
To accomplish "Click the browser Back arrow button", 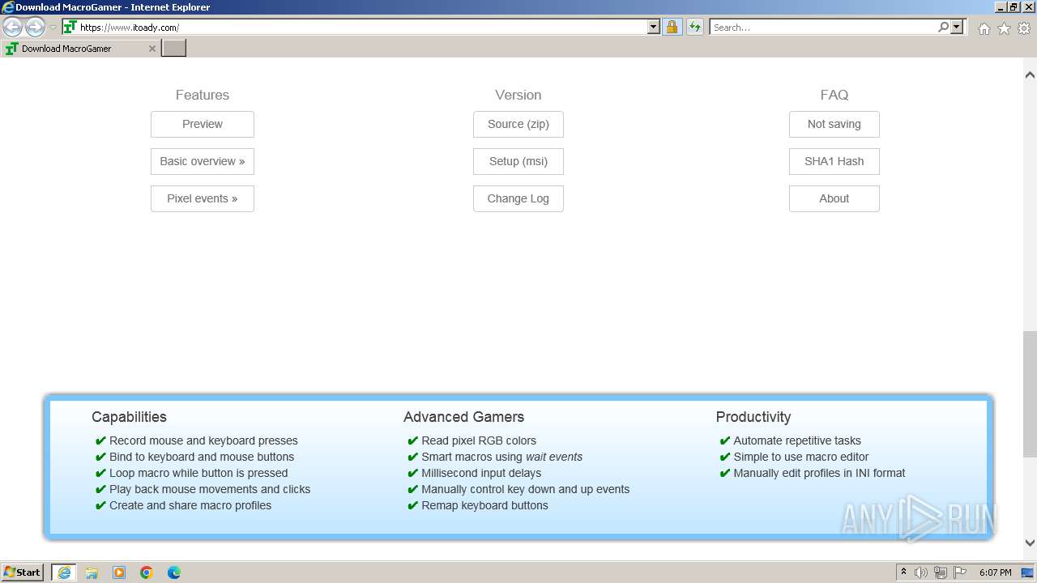I will [12, 28].
